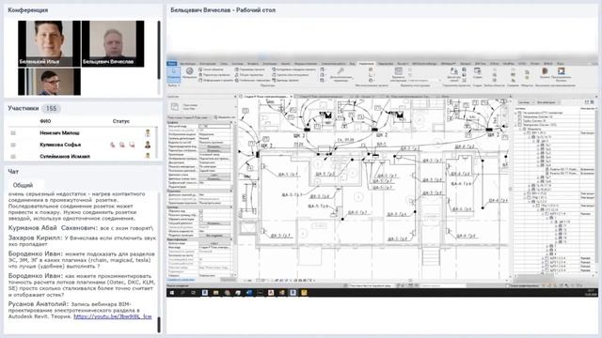Switch to Архитектура ribbon tab
The width and height of the screenshot is (602, 338).
point(188,63)
